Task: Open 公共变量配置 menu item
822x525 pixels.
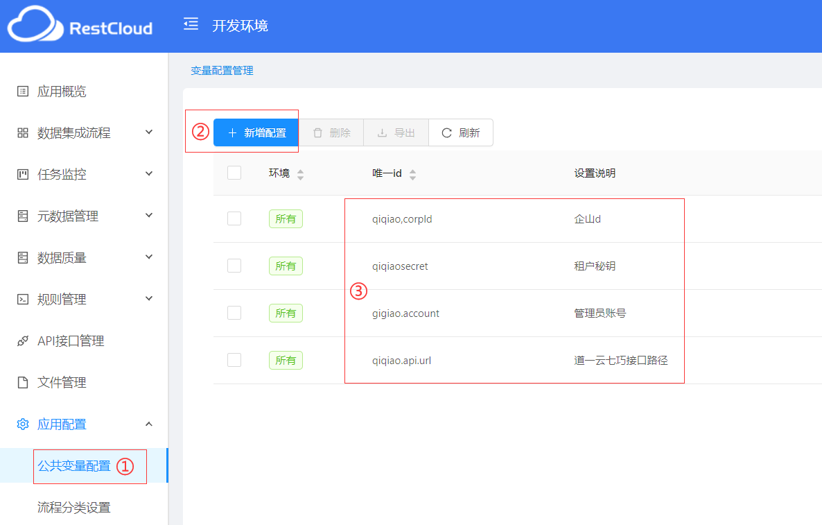Action: tap(74, 466)
